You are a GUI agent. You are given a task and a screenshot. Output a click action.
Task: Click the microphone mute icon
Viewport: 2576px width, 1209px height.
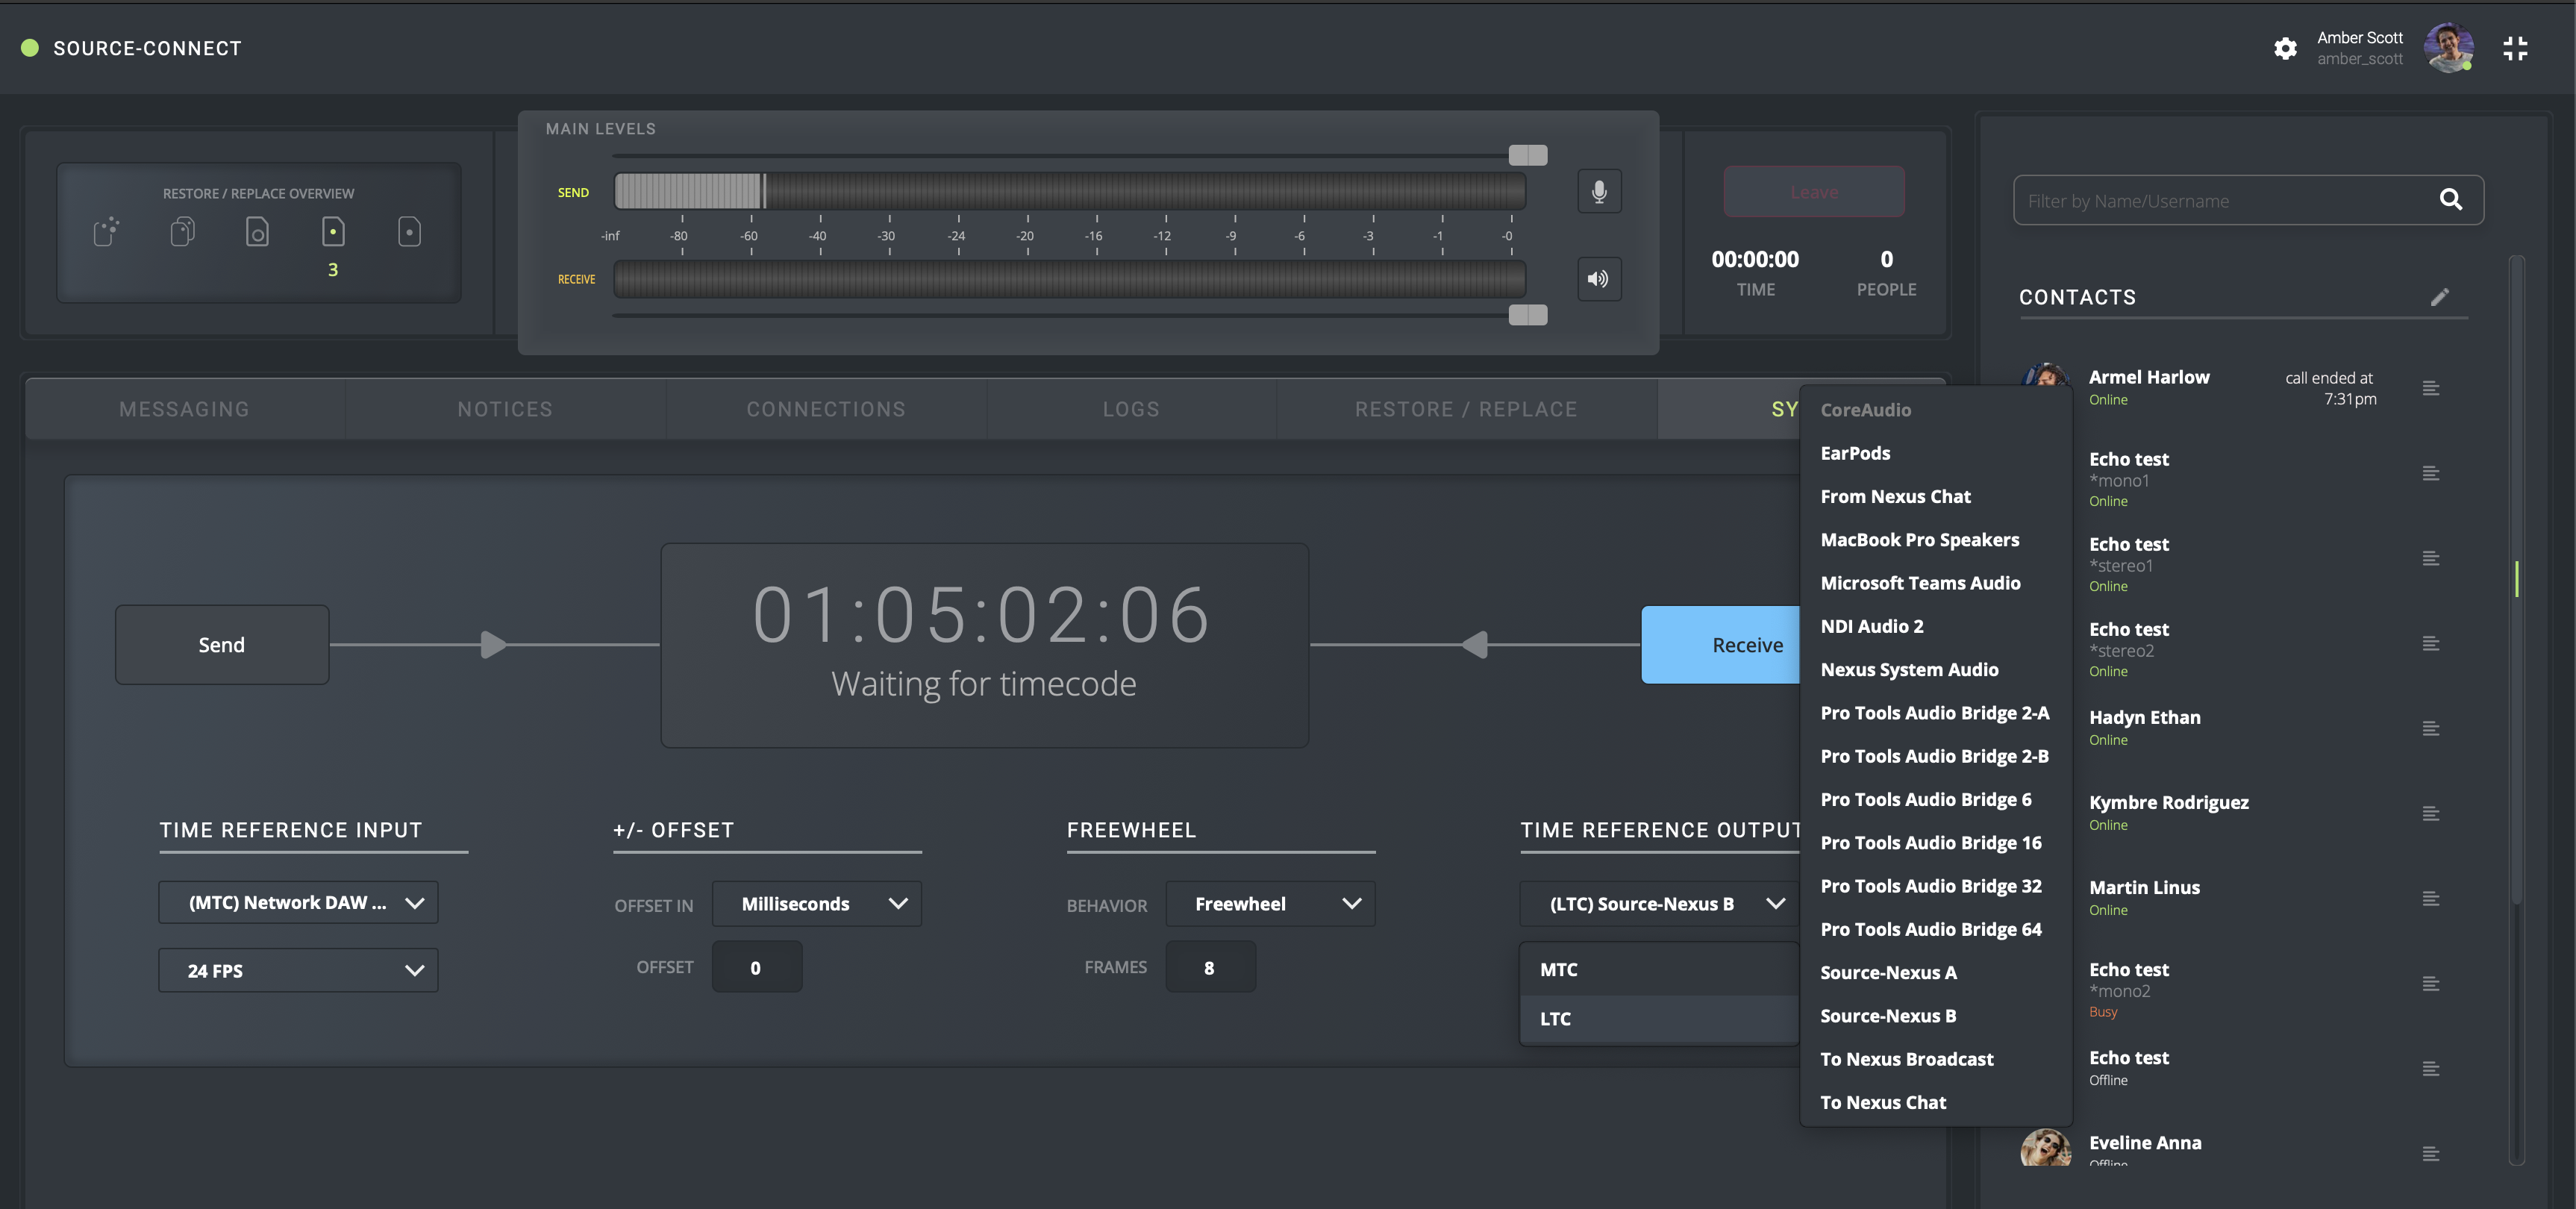[x=1599, y=192]
